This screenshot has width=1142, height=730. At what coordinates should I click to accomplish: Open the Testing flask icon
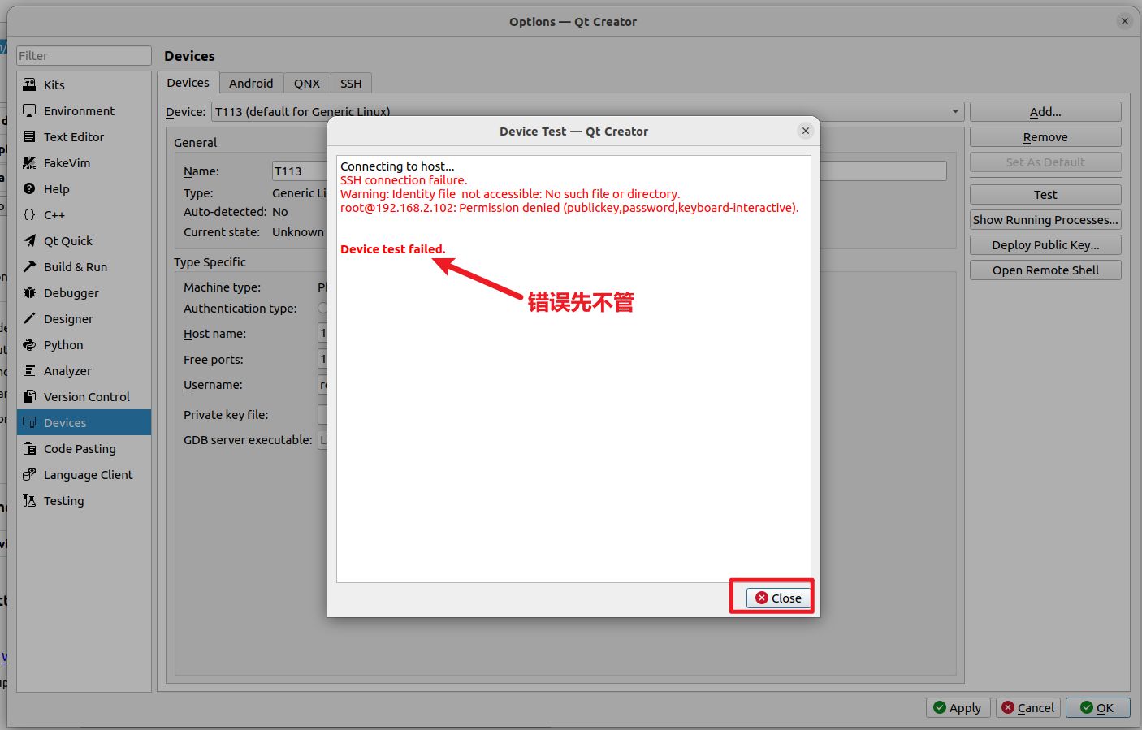tap(29, 500)
